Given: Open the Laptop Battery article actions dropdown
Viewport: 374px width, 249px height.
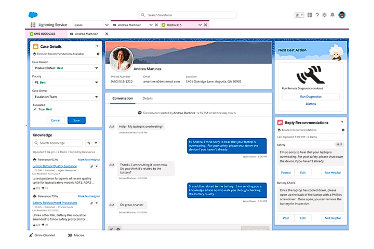Looking at the screenshot, I should 97,167.
